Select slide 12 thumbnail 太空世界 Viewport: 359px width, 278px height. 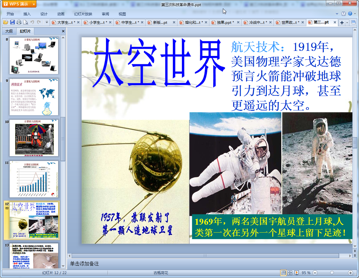pos(34,220)
